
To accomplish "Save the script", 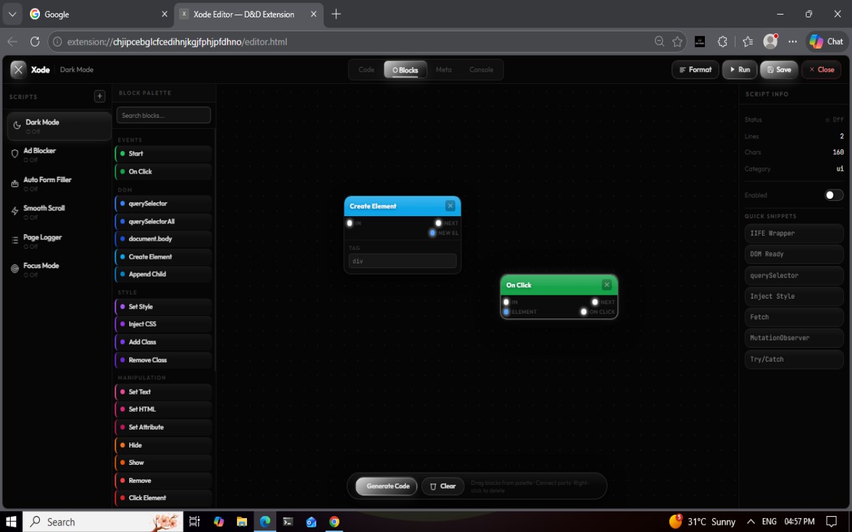I will 779,69.
